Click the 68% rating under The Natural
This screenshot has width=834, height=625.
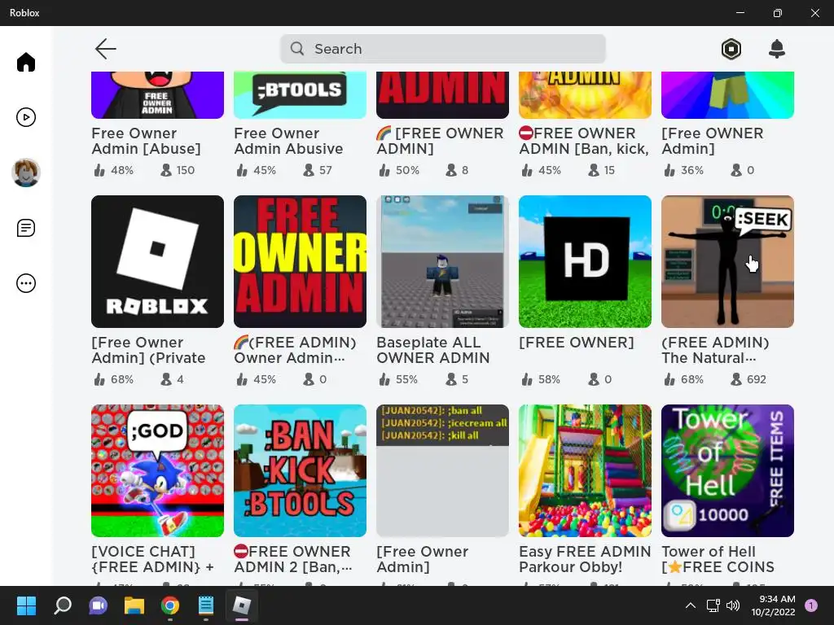point(692,379)
